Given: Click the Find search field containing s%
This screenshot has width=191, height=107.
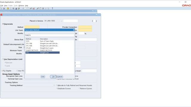Looking at the screenshot, I should point(50,35).
